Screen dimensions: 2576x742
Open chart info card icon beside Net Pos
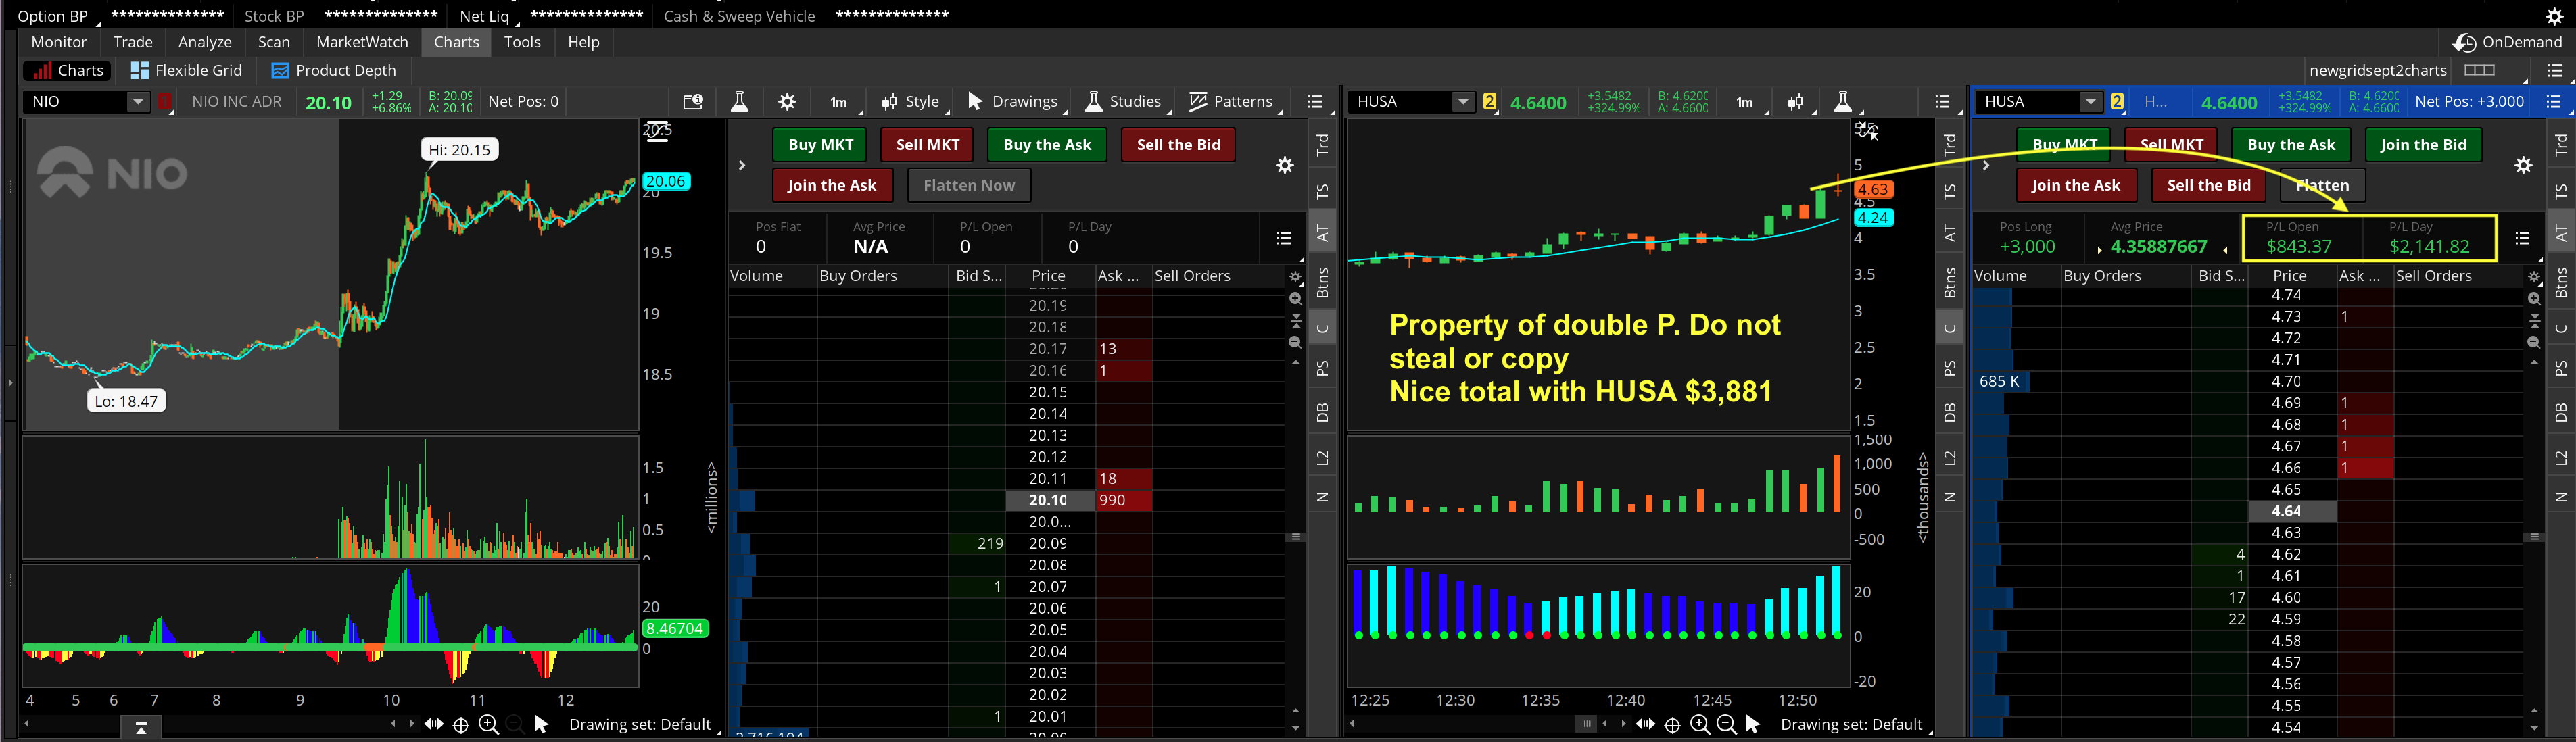(x=692, y=102)
